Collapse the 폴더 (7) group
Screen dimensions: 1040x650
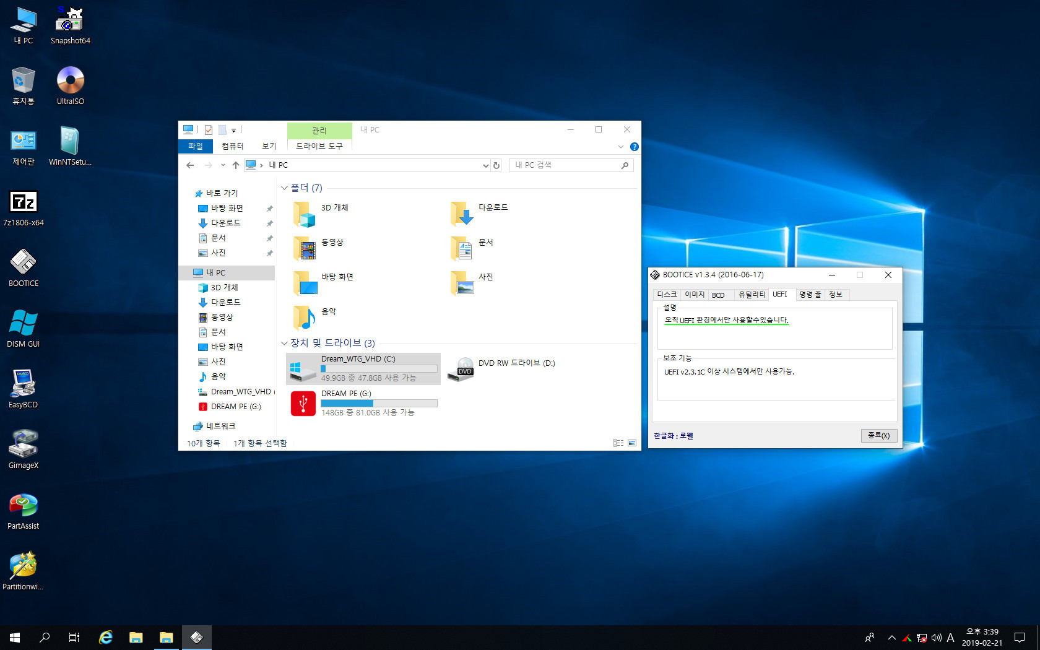(x=284, y=188)
